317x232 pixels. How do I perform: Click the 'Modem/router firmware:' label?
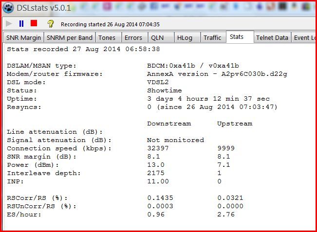[x=55, y=74]
